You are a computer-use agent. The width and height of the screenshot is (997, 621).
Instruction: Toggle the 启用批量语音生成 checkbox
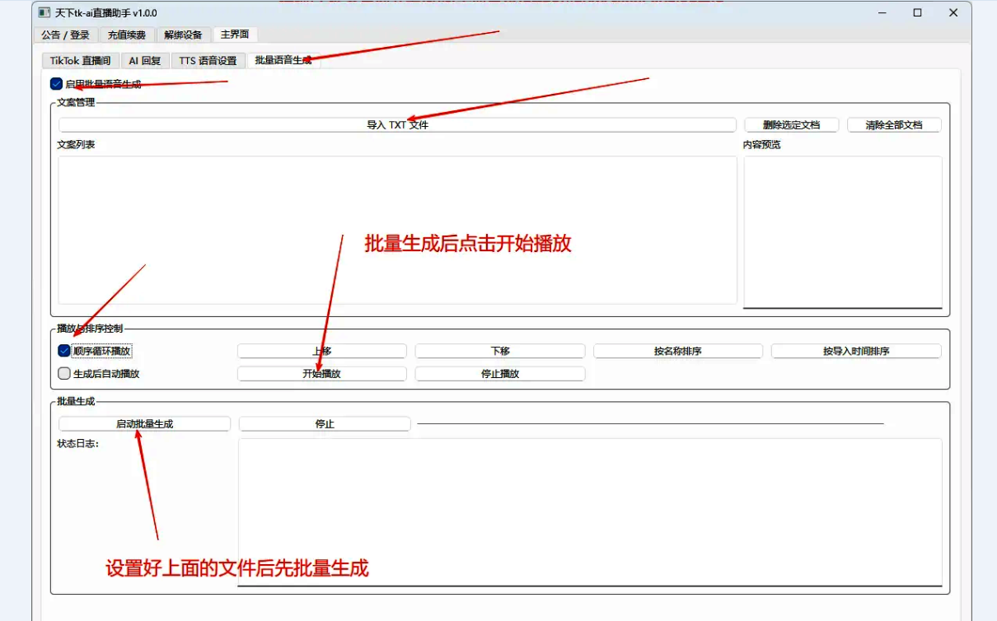point(57,83)
